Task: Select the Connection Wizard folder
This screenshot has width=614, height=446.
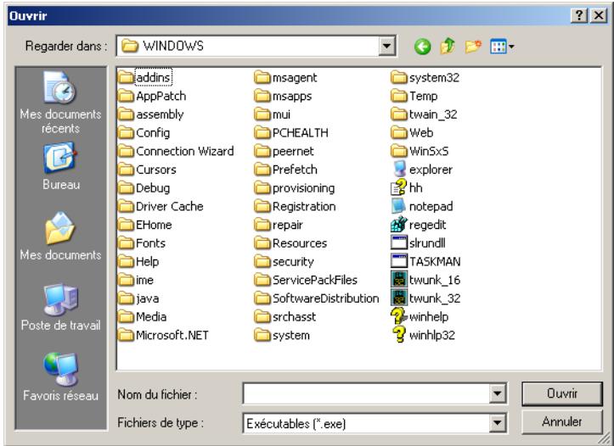Action: click(176, 151)
